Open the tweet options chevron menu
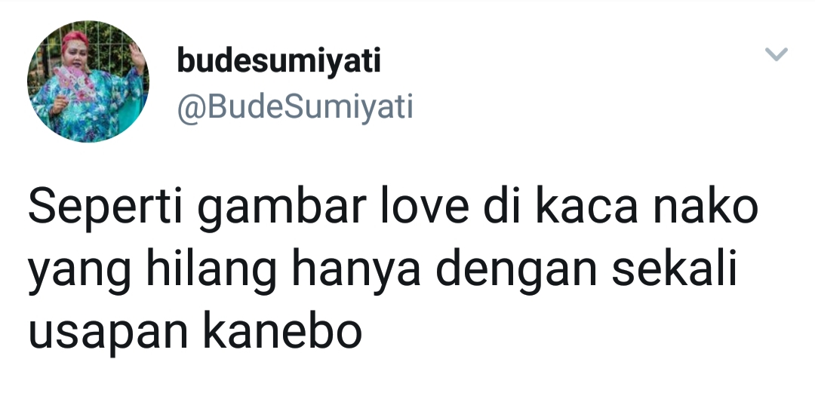Screen dimensions: 815x396 pyautogui.click(x=776, y=54)
